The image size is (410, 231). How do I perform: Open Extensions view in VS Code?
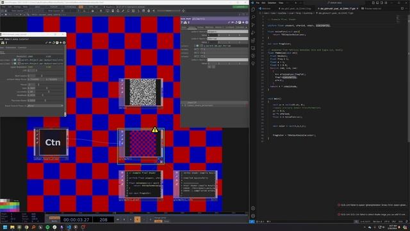pos(253,40)
